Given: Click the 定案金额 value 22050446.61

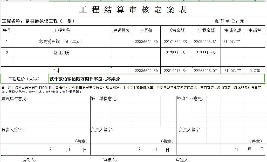Looking at the screenshot, I should (205, 41).
